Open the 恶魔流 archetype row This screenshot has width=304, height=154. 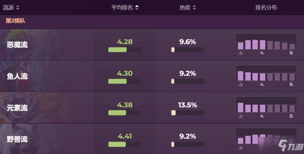point(17,45)
